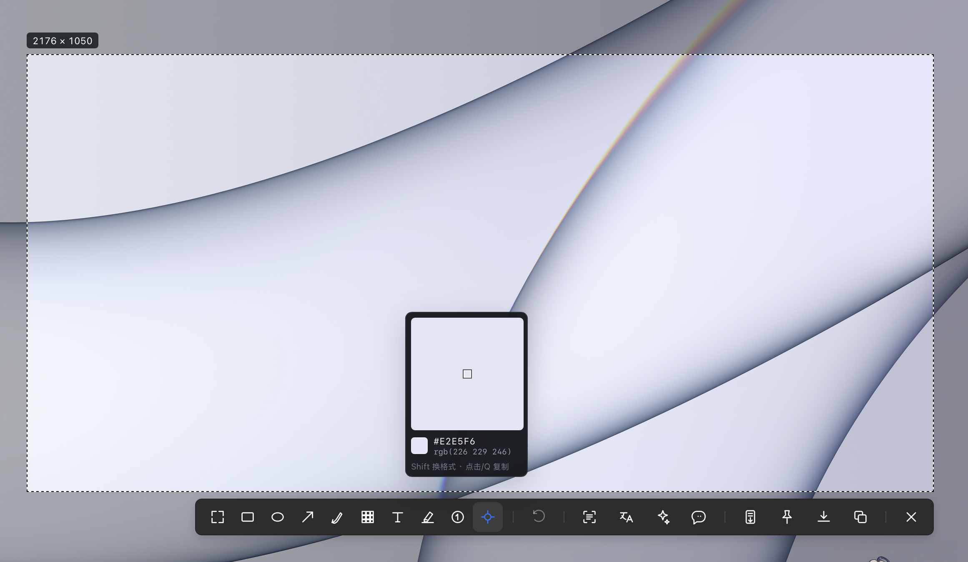This screenshot has height=562, width=968.
Task: Start scrolling long screenshot capture
Action: (750, 517)
